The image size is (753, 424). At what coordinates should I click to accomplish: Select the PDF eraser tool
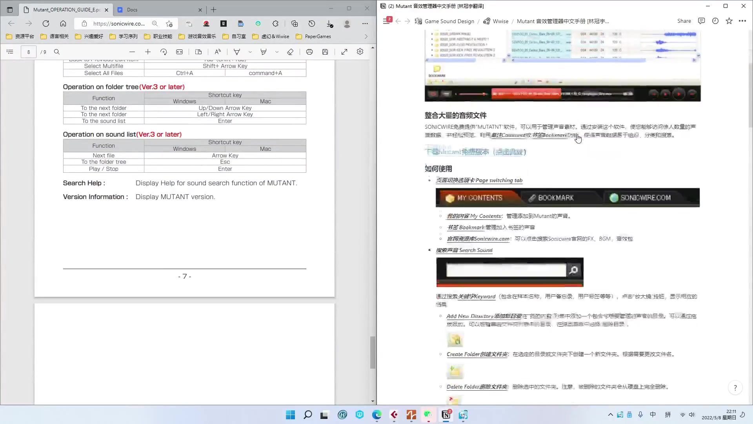(x=290, y=52)
